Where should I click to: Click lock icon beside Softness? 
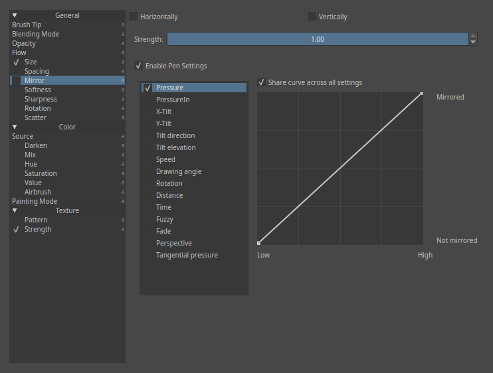(123, 90)
